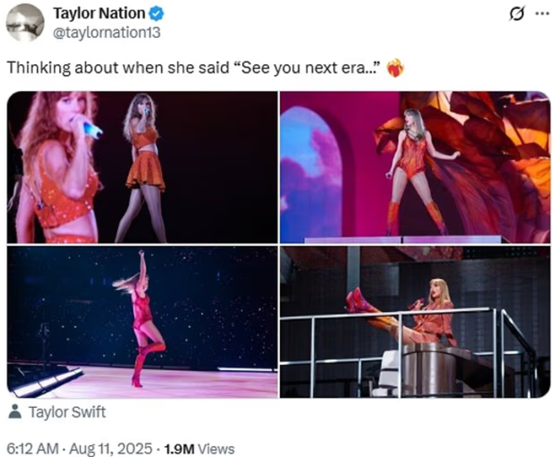Viewport: 557px width, 457px height.
Task: Click the 6:12 AM post time
Action: [31, 449]
